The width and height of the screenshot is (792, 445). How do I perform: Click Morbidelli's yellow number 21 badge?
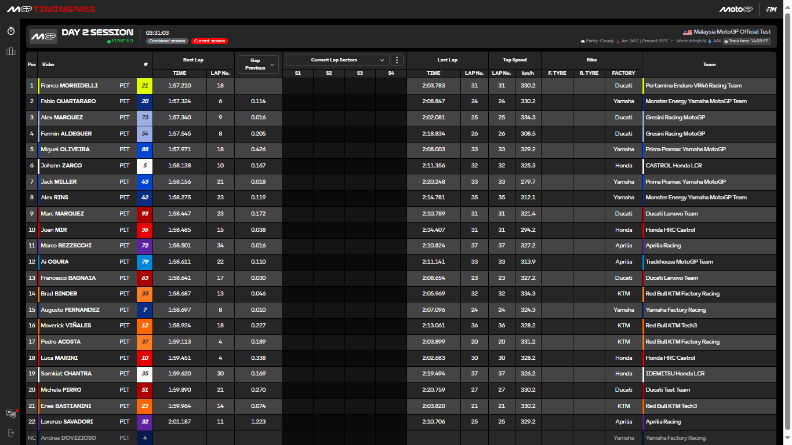coord(144,86)
